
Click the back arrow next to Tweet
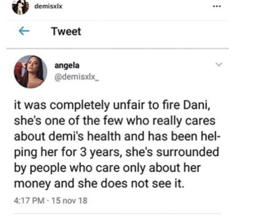[24, 32]
